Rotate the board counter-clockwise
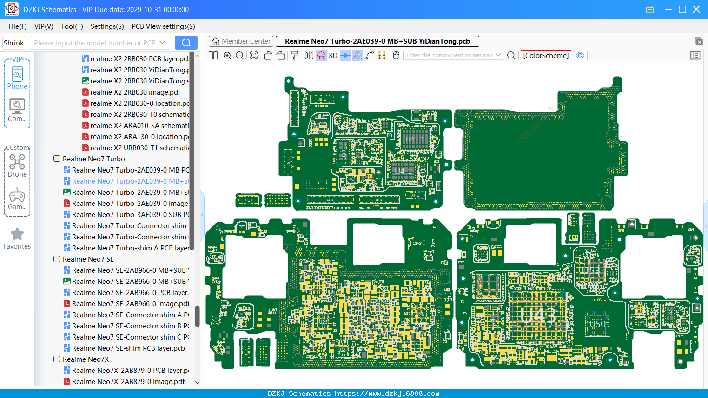 click(x=268, y=55)
